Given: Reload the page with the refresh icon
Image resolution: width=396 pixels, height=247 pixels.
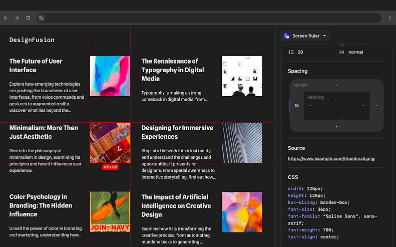Looking at the screenshot, I should tap(28, 18).
